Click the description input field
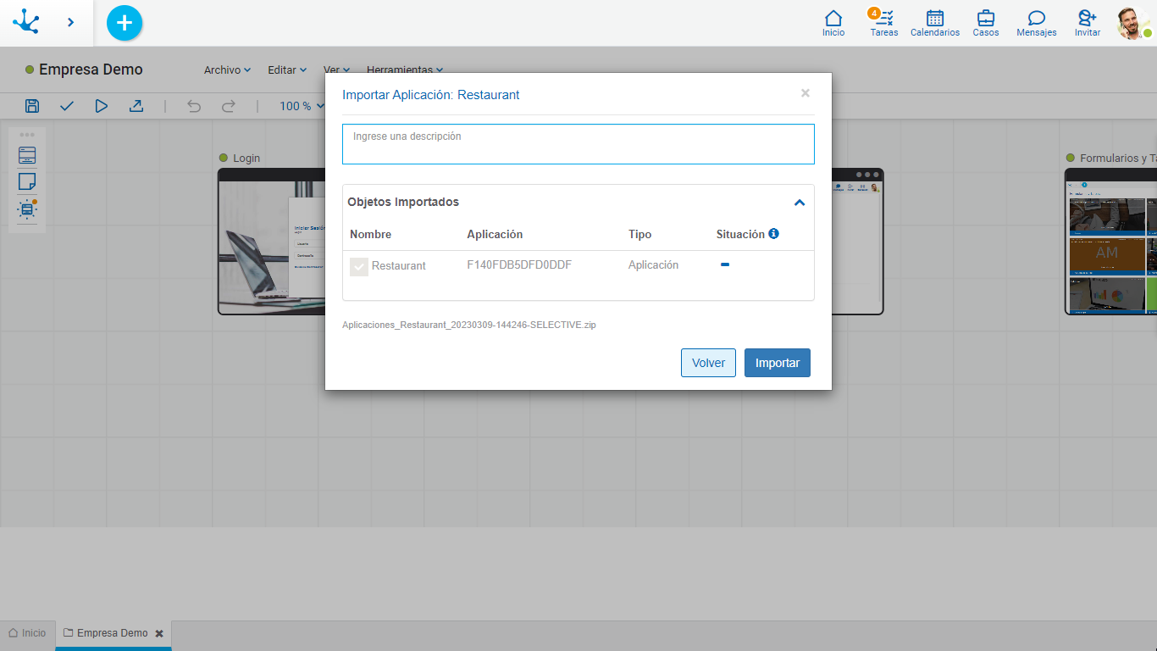Viewport: 1157px width, 651px height. coord(578,144)
